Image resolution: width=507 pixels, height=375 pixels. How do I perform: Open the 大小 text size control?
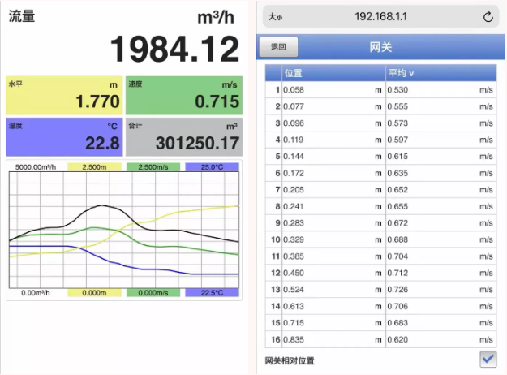[x=274, y=16]
